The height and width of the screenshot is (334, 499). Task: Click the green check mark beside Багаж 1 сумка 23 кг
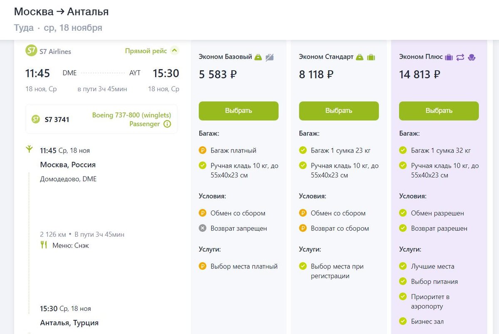point(303,150)
